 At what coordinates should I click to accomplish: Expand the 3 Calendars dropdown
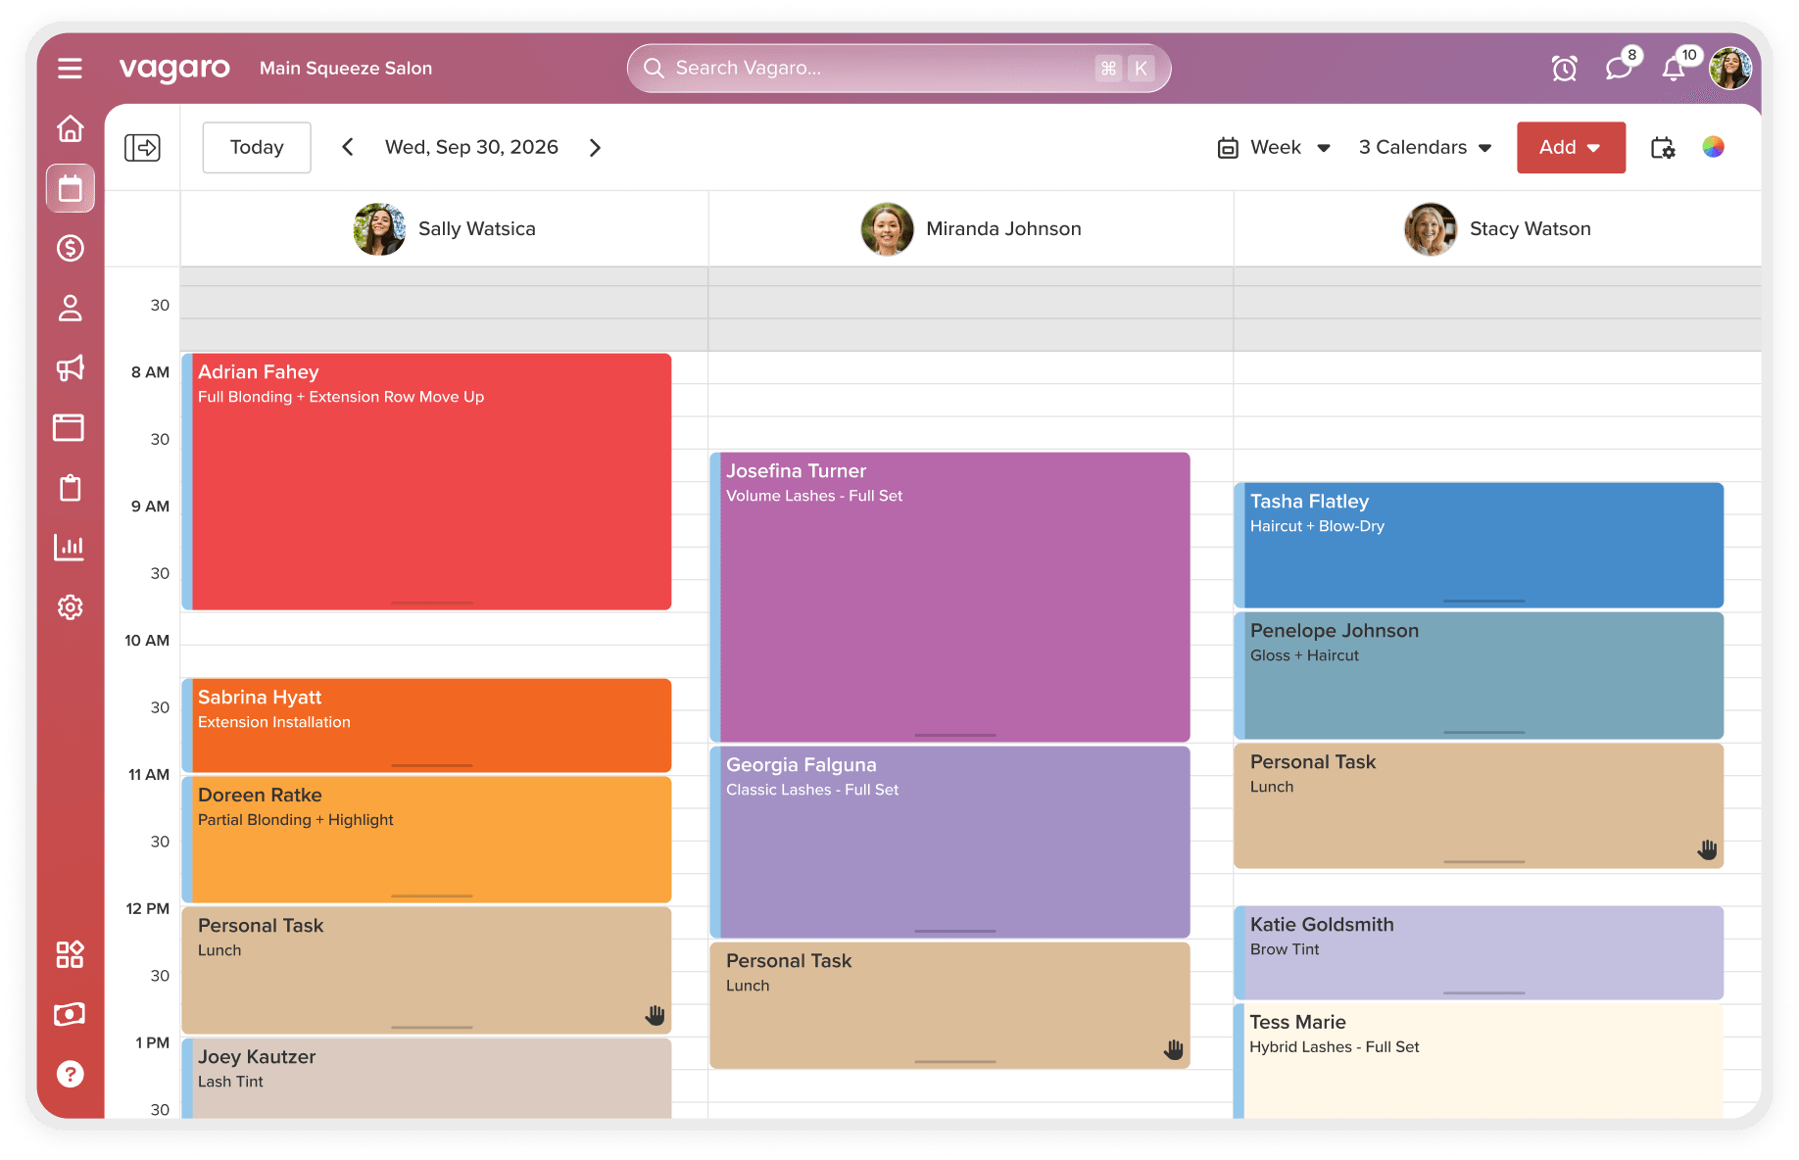[x=1425, y=148]
